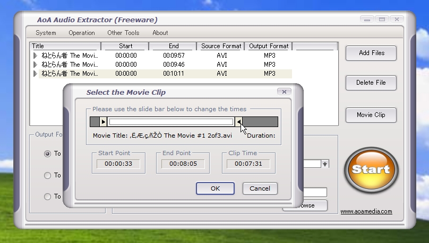Viewport: 429px width, 243px height.
Task: Click the Clip Time field
Action: [248, 164]
